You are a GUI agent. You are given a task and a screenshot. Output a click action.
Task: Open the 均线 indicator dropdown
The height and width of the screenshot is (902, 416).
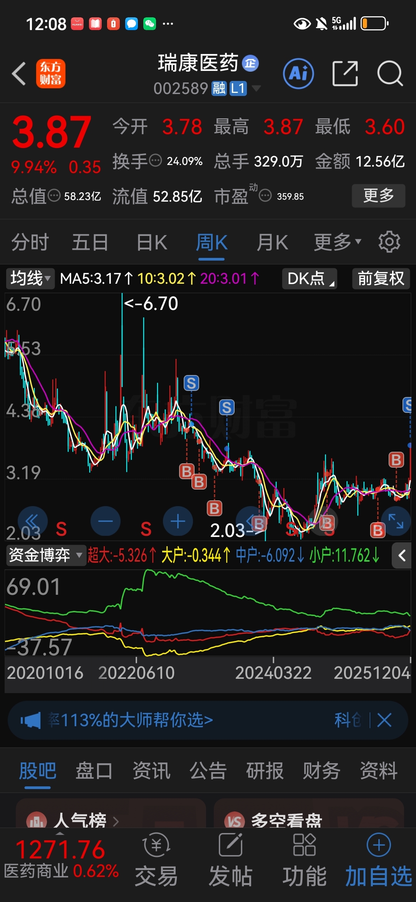point(30,278)
